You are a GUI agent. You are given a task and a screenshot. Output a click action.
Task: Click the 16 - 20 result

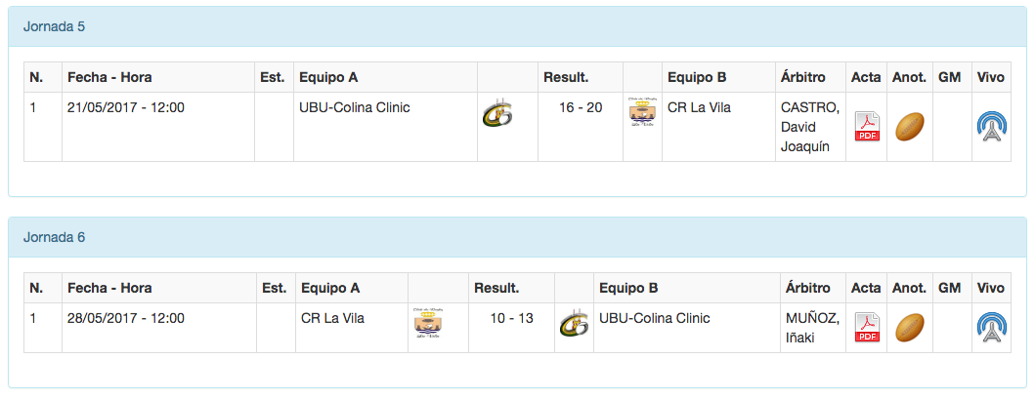click(581, 107)
